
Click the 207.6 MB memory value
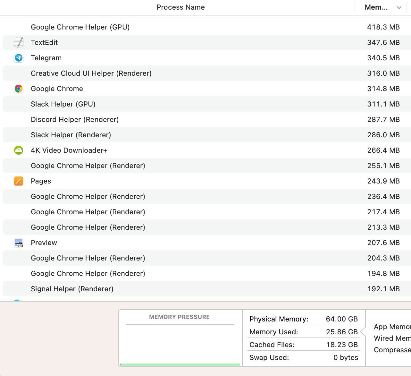tap(383, 243)
